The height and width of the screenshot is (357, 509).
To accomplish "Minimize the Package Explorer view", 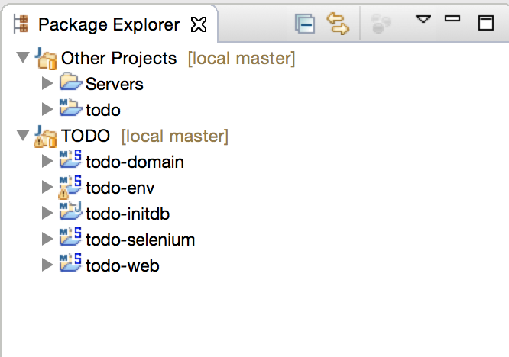I will click(452, 19).
